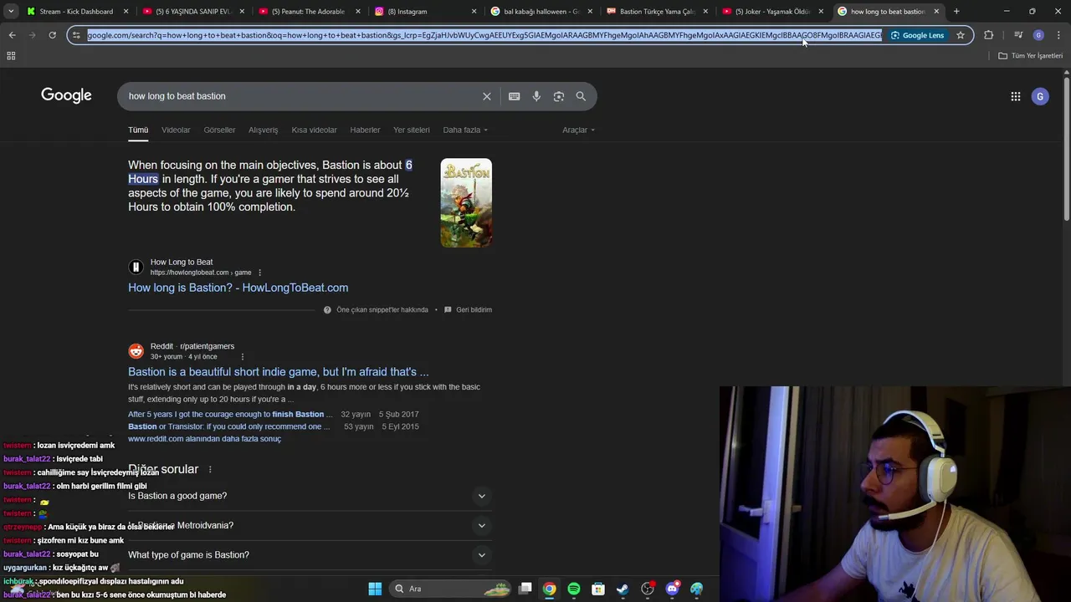
Task: Open the Chrome extensions puzzle icon
Action: click(x=988, y=35)
